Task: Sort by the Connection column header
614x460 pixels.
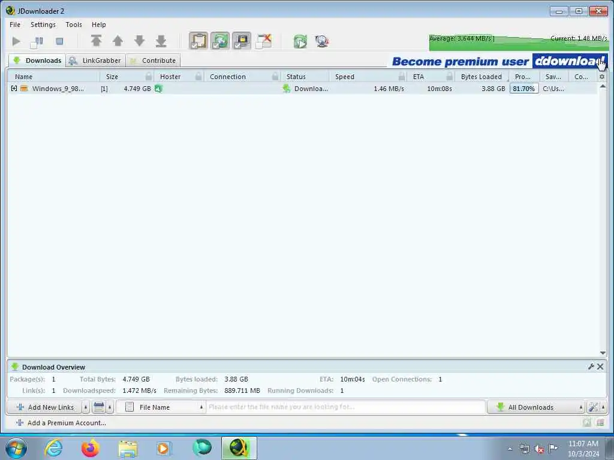Action: click(227, 77)
